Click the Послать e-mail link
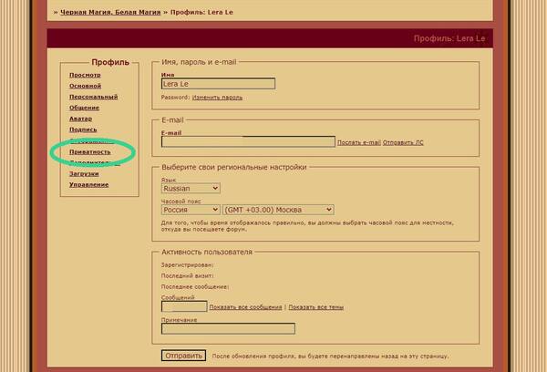 (358, 142)
